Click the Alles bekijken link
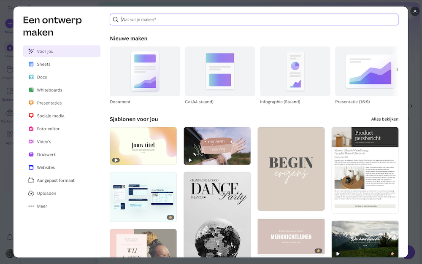This screenshot has height=264, width=422. pyautogui.click(x=384, y=119)
